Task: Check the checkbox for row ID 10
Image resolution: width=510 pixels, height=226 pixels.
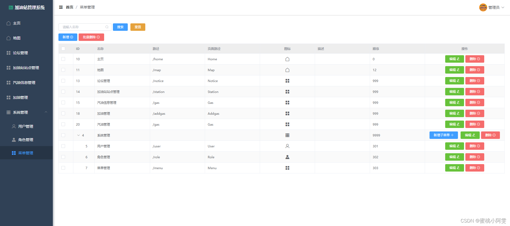Action: click(63, 59)
